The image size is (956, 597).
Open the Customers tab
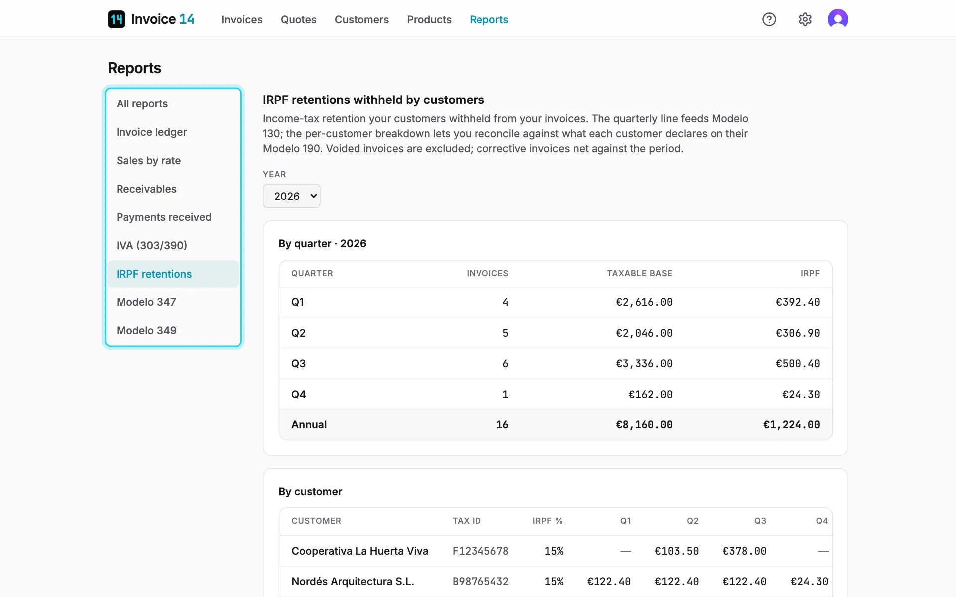(361, 19)
